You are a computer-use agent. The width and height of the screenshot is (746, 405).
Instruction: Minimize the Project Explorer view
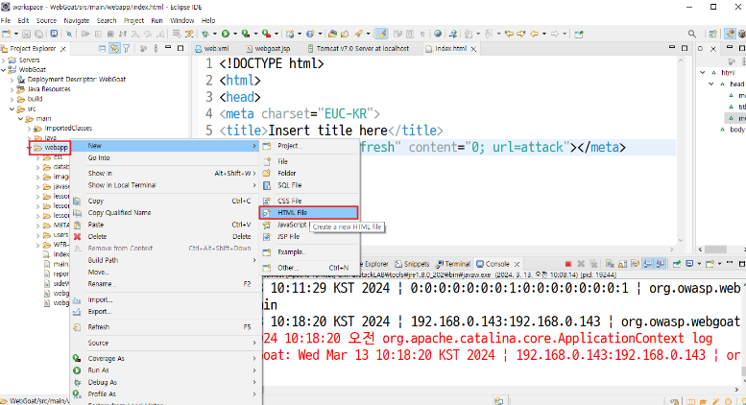coord(167,49)
